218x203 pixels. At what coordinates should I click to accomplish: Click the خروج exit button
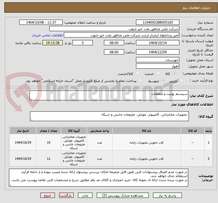point(48,195)
